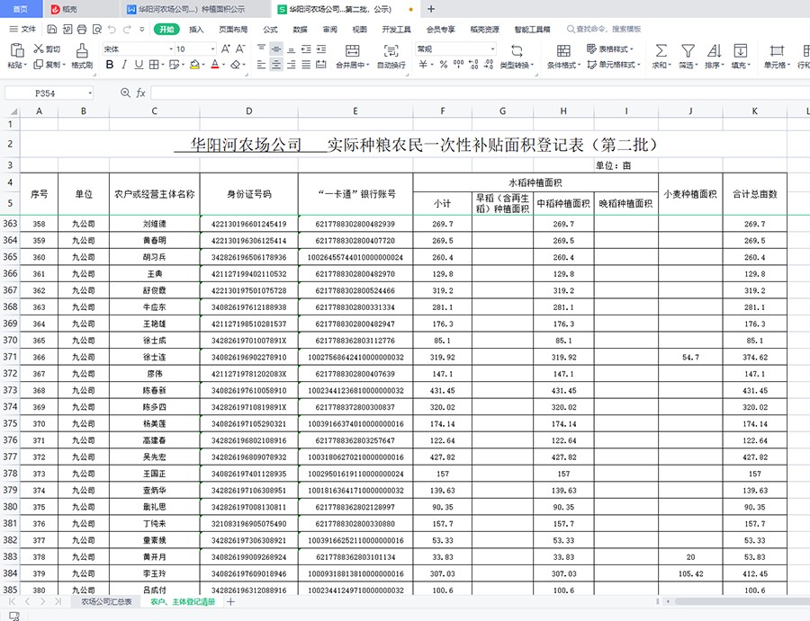Image resolution: width=810 pixels, height=621 pixels.
Task: Click the 文件 (File) menu button
Action: click(x=22, y=29)
